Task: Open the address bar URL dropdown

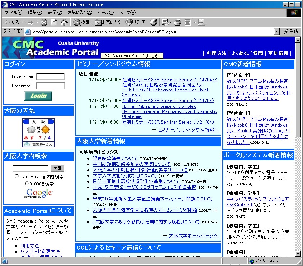Action: tap(277, 32)
